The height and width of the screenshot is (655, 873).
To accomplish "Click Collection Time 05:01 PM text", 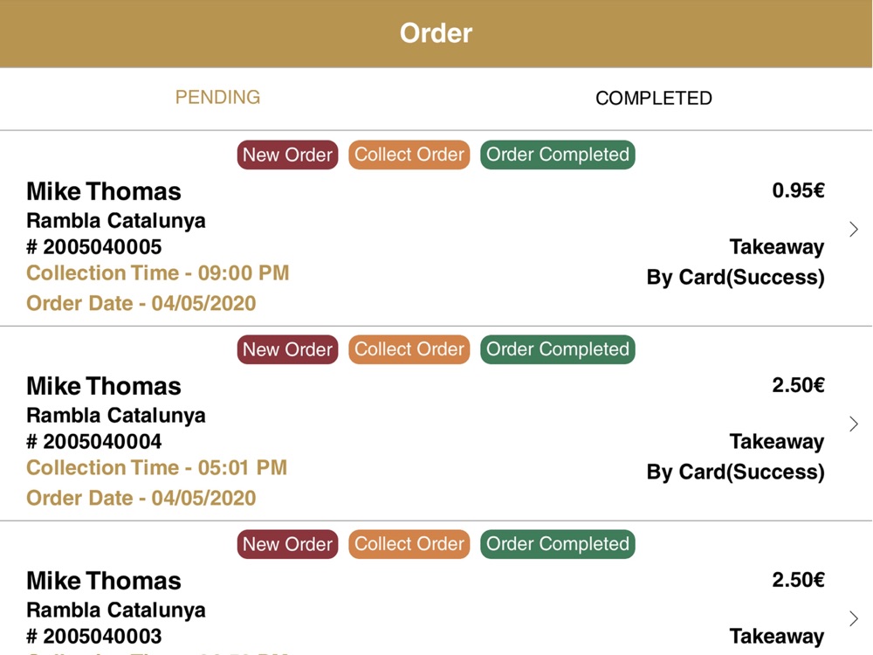I will click(156, 467).
